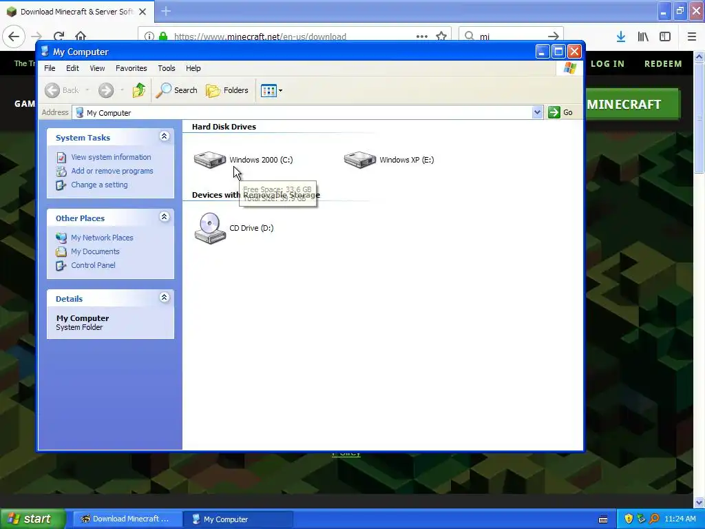Click the View system information icon
This screenshot has height=529, width=705.
pos(61,158)
